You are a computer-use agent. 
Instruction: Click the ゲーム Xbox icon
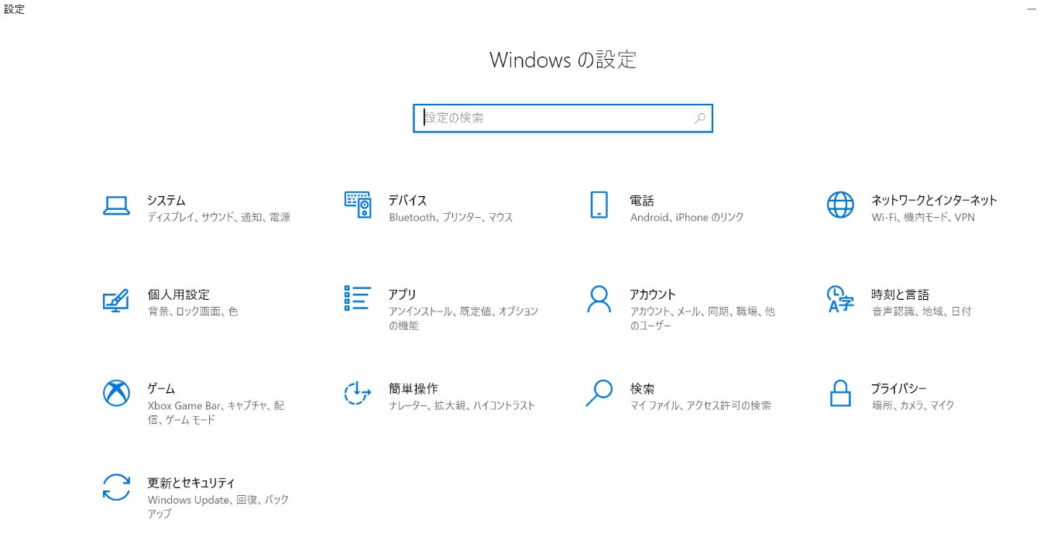click(116, 393)
